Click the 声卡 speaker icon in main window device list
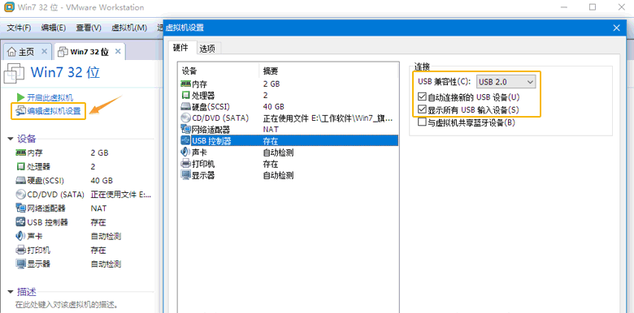Image resolution: width=634 pixels, height=313 pixels. [x=20, y=236]
